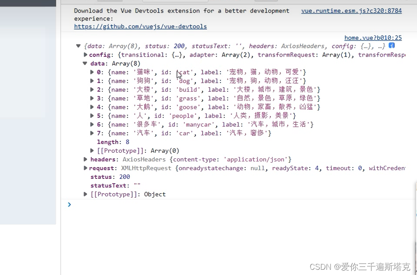The height and width of the screenshot is (275, 417).
Task: Expand array item 6 with id manycar
Action: pyautogui.click(x=92, y=124)
